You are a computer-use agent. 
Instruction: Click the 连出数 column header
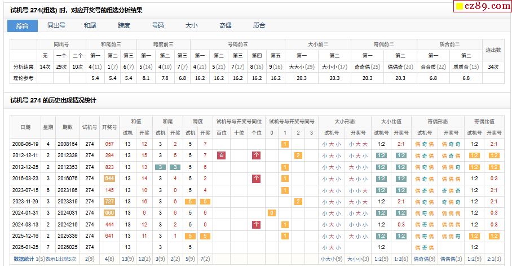click(493, 50)
